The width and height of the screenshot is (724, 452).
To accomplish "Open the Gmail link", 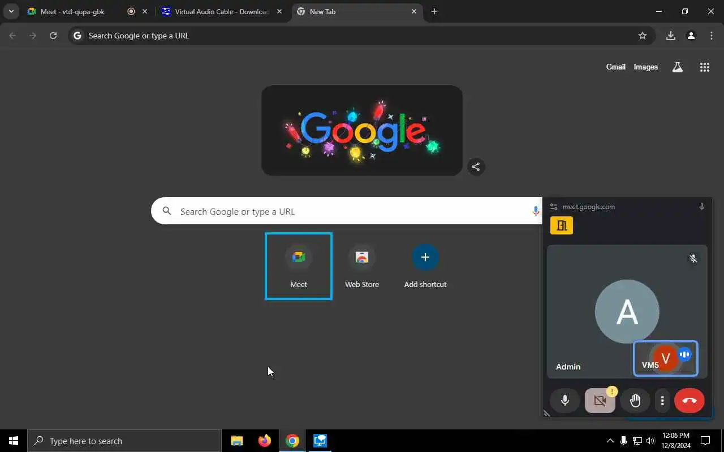I will (x=615, y=67).
